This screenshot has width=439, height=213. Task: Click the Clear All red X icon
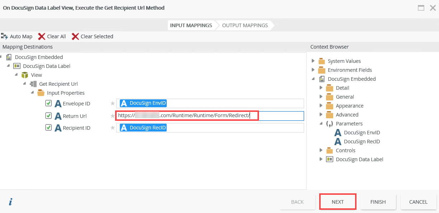tap(42, 36)
